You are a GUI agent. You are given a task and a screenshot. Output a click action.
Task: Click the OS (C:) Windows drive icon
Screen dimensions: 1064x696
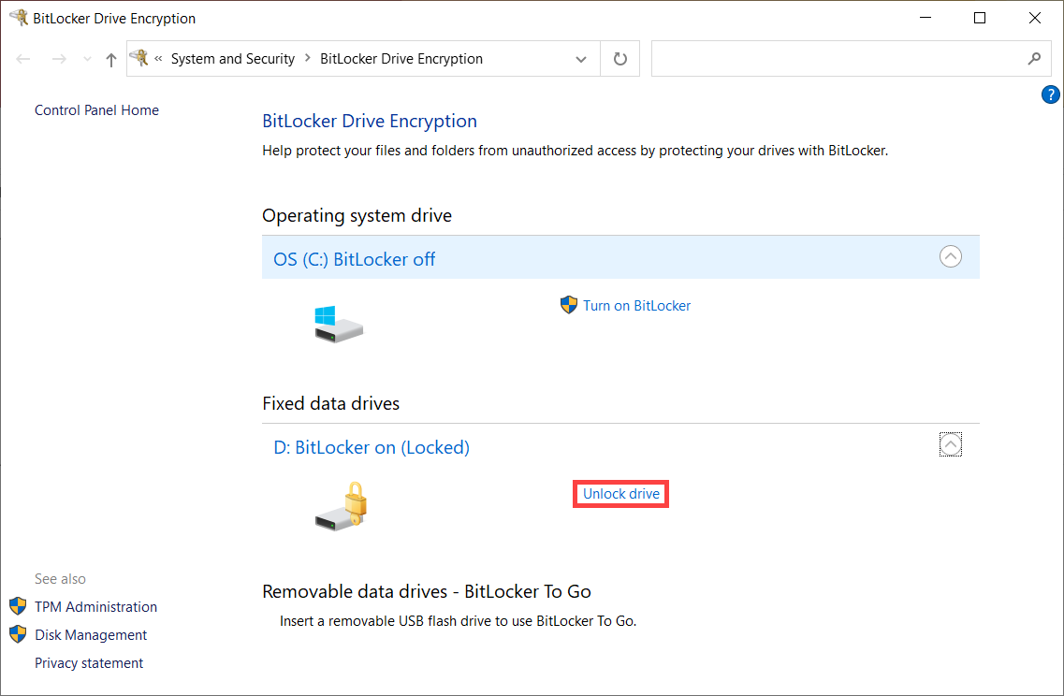pyautogui.click(x=339, y=324)
